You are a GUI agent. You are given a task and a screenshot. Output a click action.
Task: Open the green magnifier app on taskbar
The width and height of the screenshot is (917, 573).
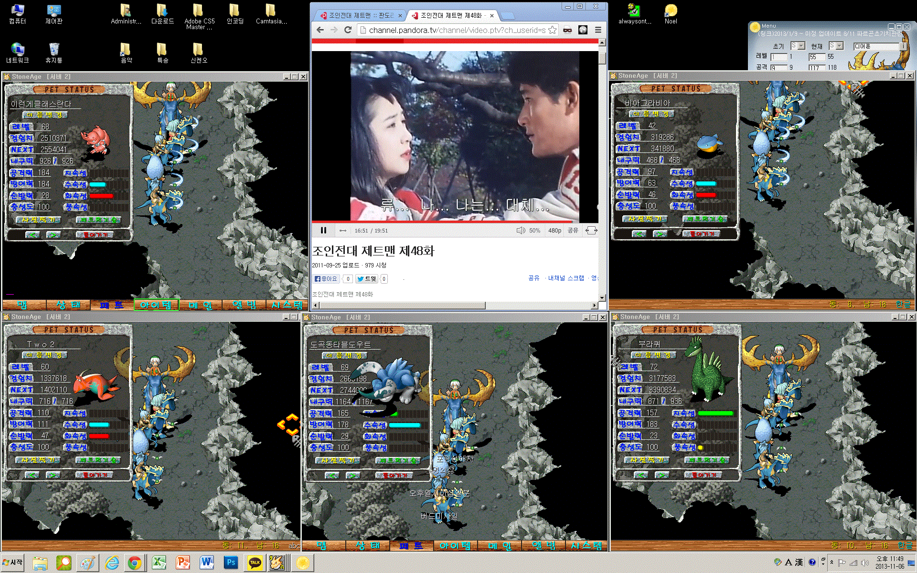[64, 563]
